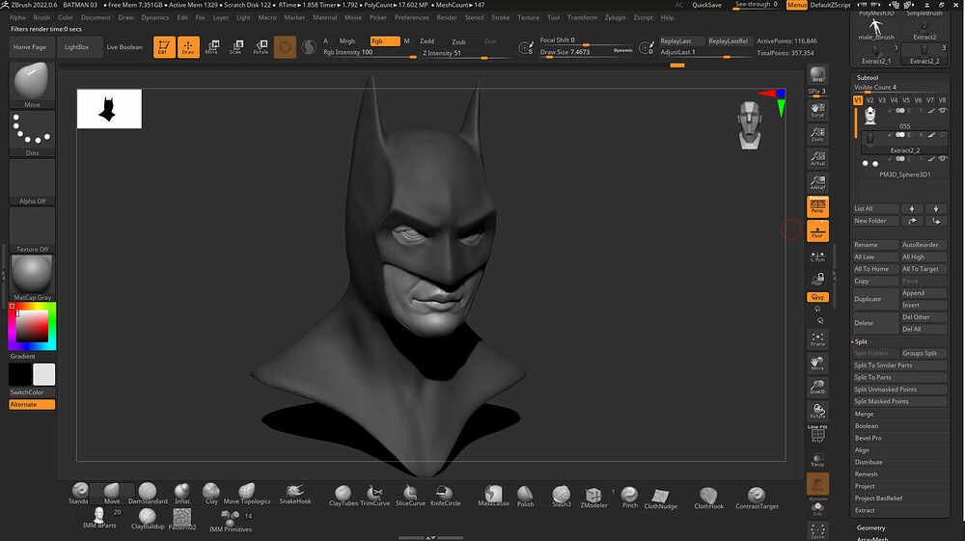Select the Rotate transform icon
The height and width of the screenshot is (541, 965).
coord(261,46)
